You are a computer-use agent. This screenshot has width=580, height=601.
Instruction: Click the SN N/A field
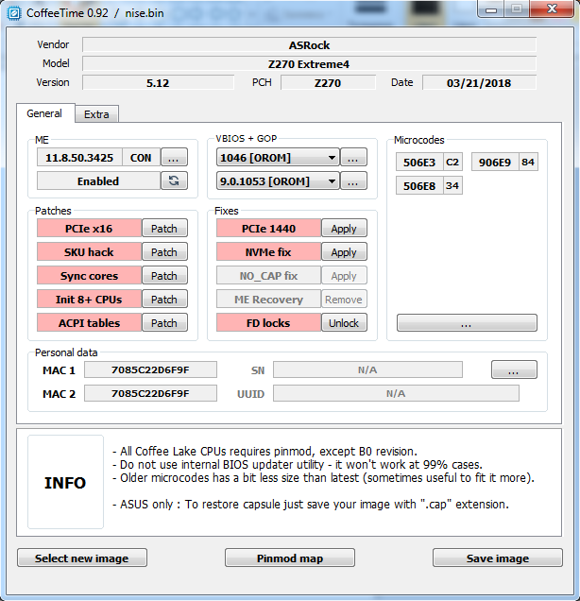[x=367, y=369]
